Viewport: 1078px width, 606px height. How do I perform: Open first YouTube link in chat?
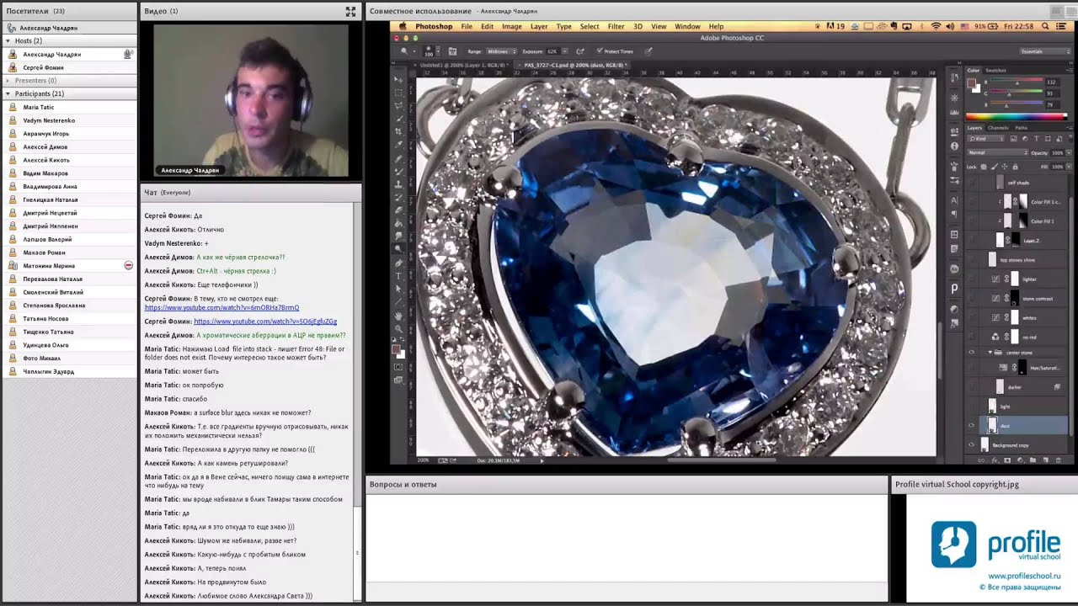tap(221, 307)
